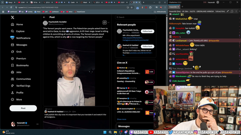Open the weather widget on taskbar

pos(8,132)
